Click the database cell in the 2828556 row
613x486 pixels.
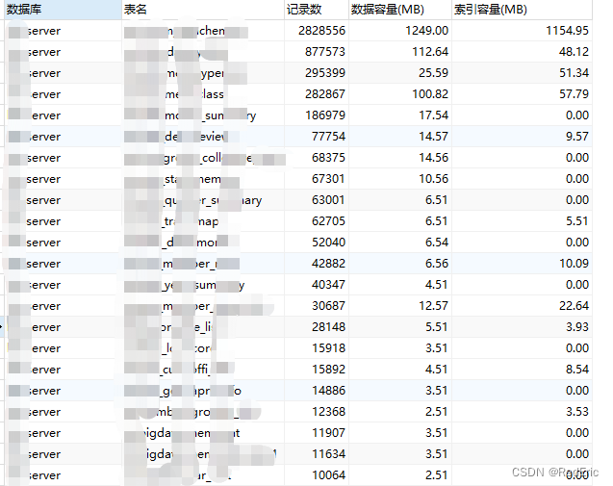pyautogui.click(x=63, y=31)
